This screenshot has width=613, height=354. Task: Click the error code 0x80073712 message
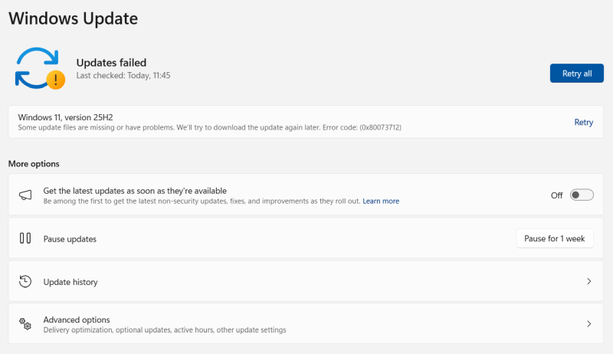point(209,127)
